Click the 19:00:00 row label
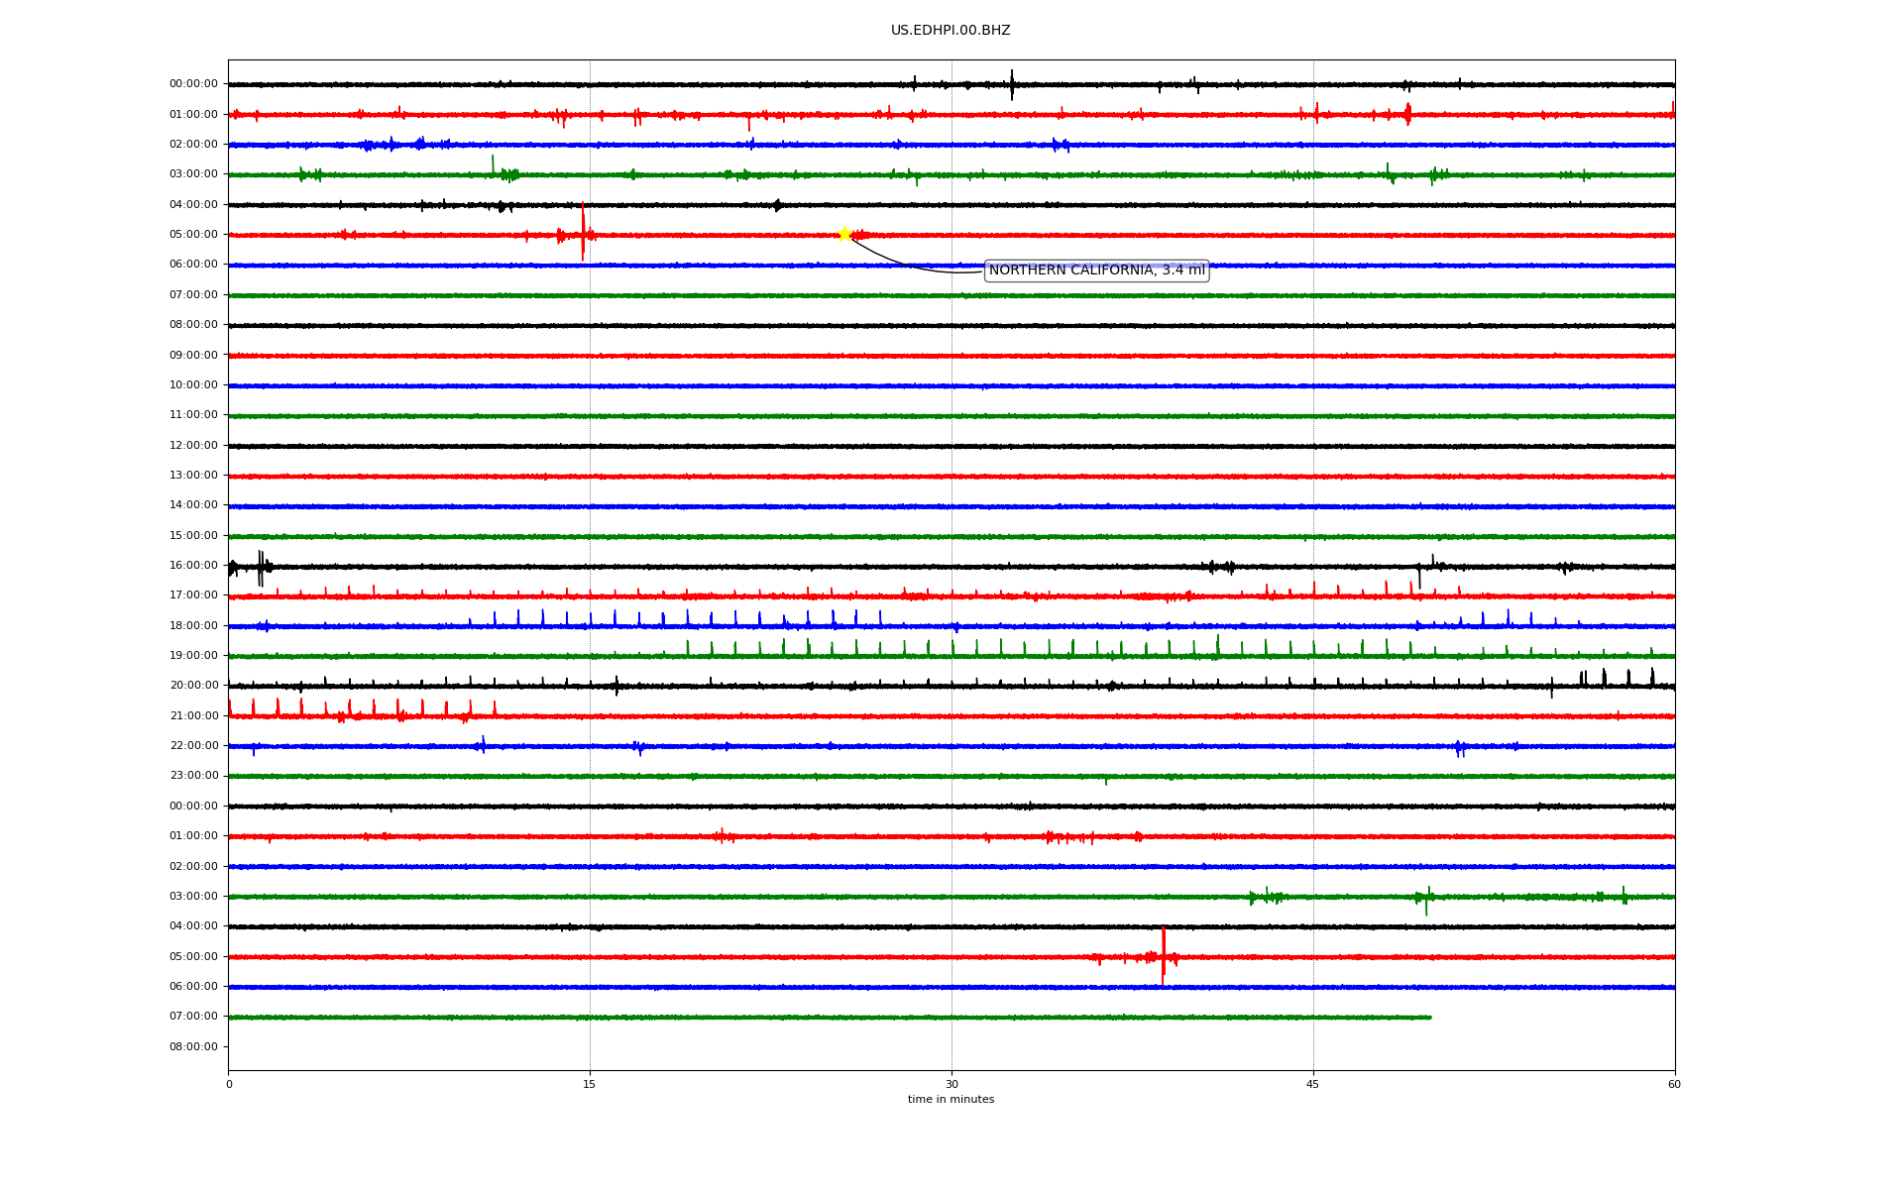1903x1189 pixels. pos(193,656)
